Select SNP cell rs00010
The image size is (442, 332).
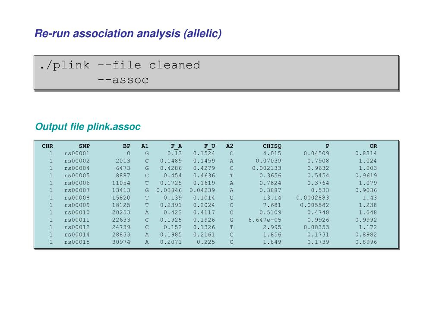(x=77, y=212)
